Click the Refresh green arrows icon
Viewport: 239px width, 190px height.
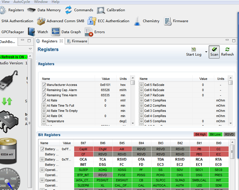[227, 49]
